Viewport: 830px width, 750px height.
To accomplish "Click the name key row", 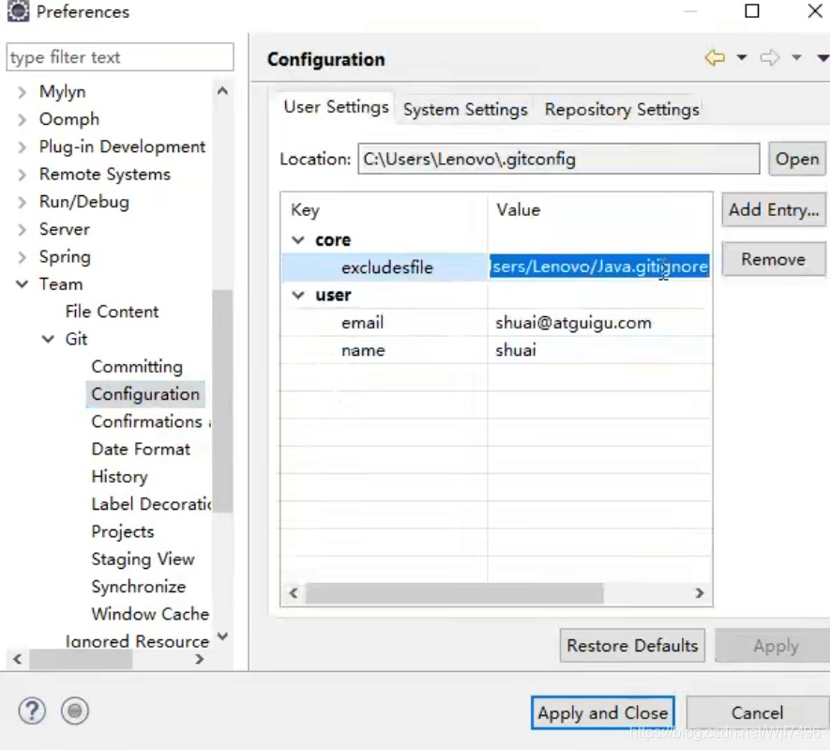I will click(363, 350).
